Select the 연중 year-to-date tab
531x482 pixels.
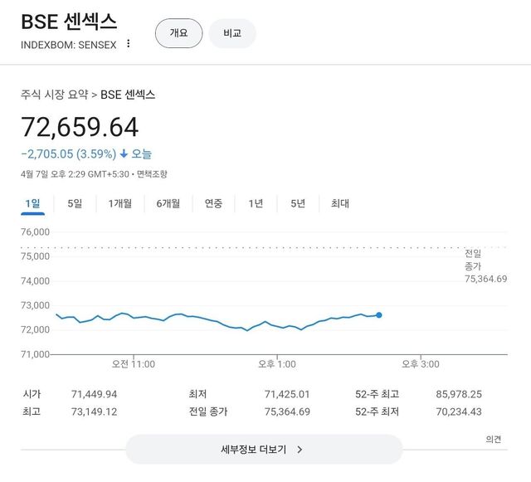[x=213, y=204]
